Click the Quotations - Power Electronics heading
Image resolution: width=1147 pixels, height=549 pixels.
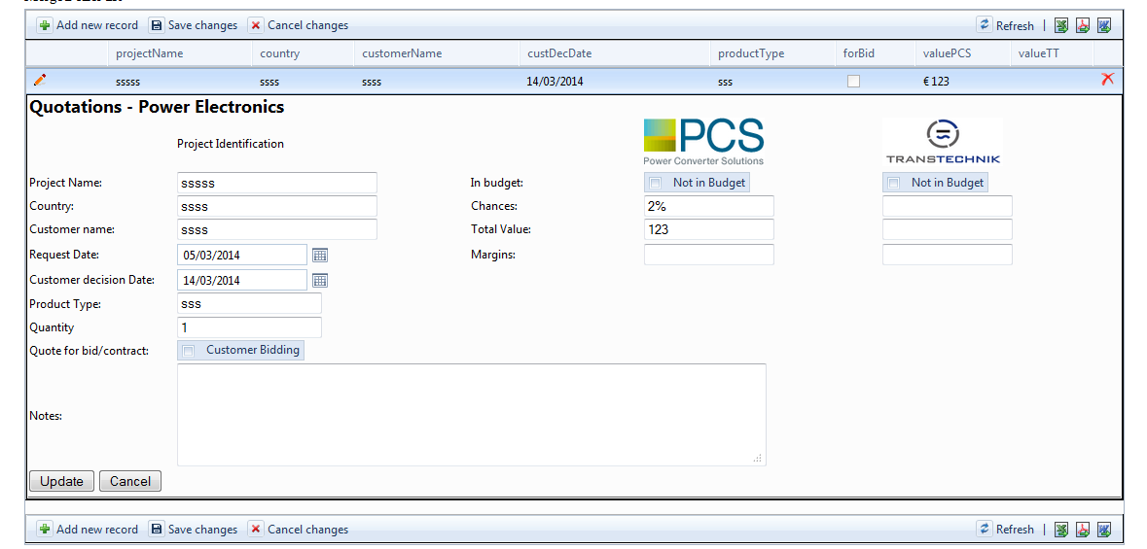click(157, 107)
